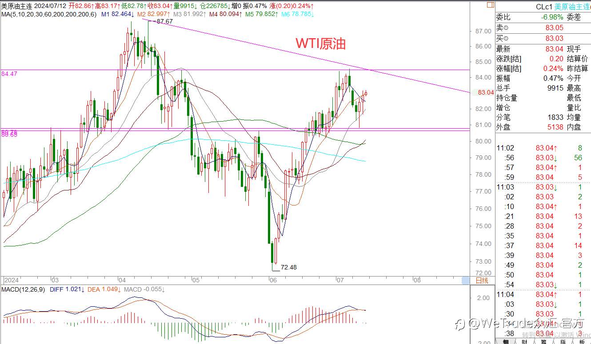The width and height of the screenshot is (591, 344).
Task: Click the M5 79.852 moving average value
Action: coord(262,14)
